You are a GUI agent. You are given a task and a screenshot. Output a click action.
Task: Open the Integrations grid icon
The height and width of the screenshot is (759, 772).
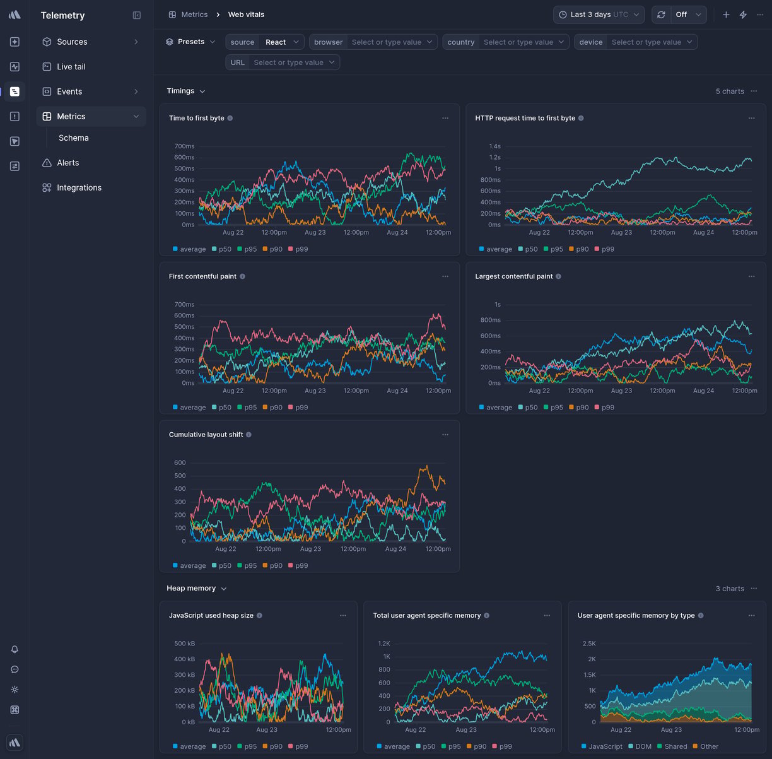pos(47,187)
